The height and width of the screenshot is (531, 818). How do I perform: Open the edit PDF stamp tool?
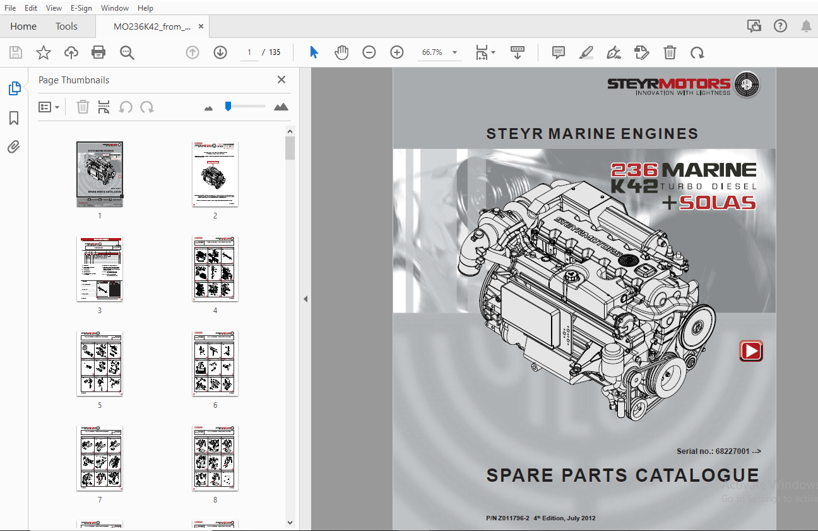[x=641, y=52]
